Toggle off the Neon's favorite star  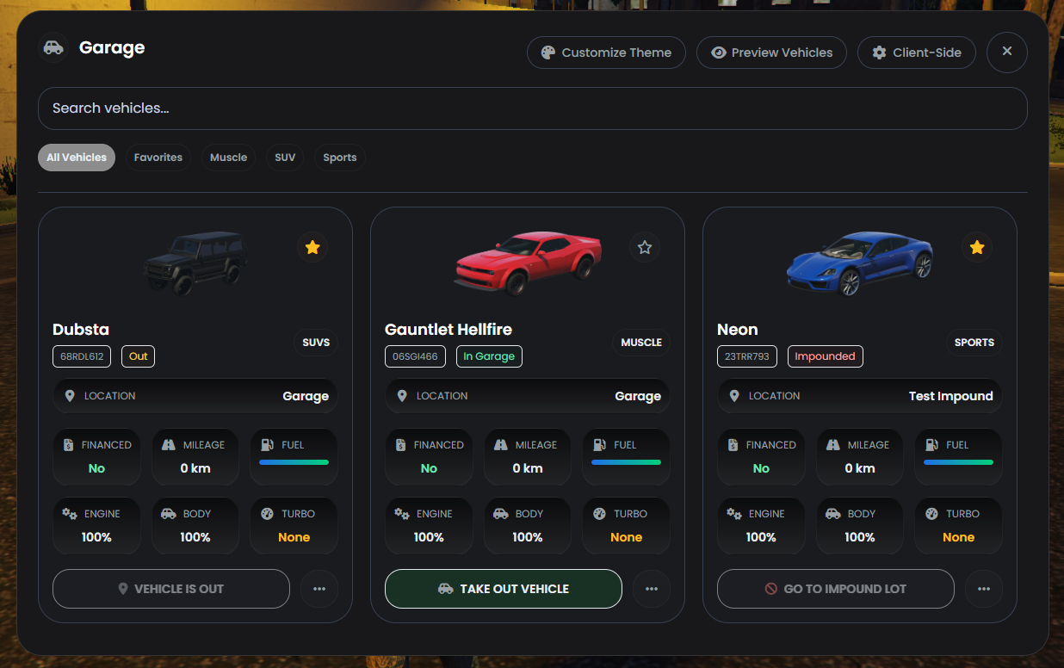click(977, 247)
